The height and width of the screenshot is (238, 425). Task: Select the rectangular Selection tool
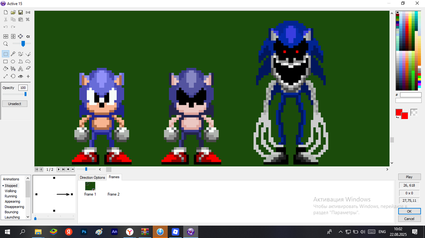pyautogui.click(x=6, y=54)
